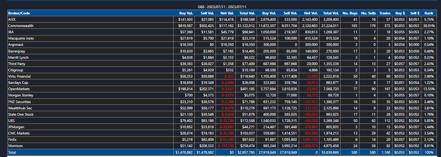Click Commonwealth's trades count 372
441x157 pixels.
click(388, 26)
